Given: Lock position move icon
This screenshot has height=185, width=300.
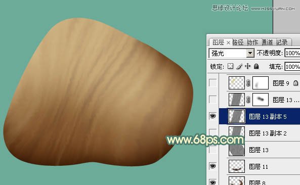Looking at the screenshot, I should pos(247,66).
